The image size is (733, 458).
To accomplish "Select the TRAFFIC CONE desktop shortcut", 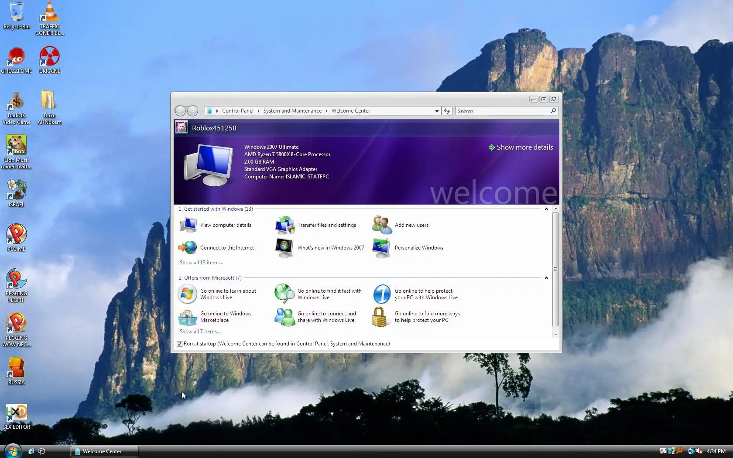I will click(50, 18).
